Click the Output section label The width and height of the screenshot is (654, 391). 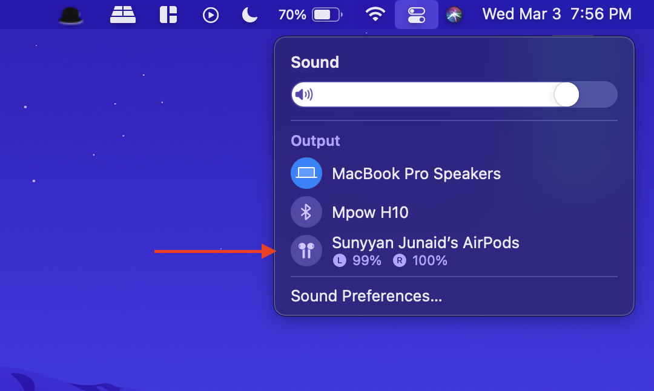[x=315, y=141]
